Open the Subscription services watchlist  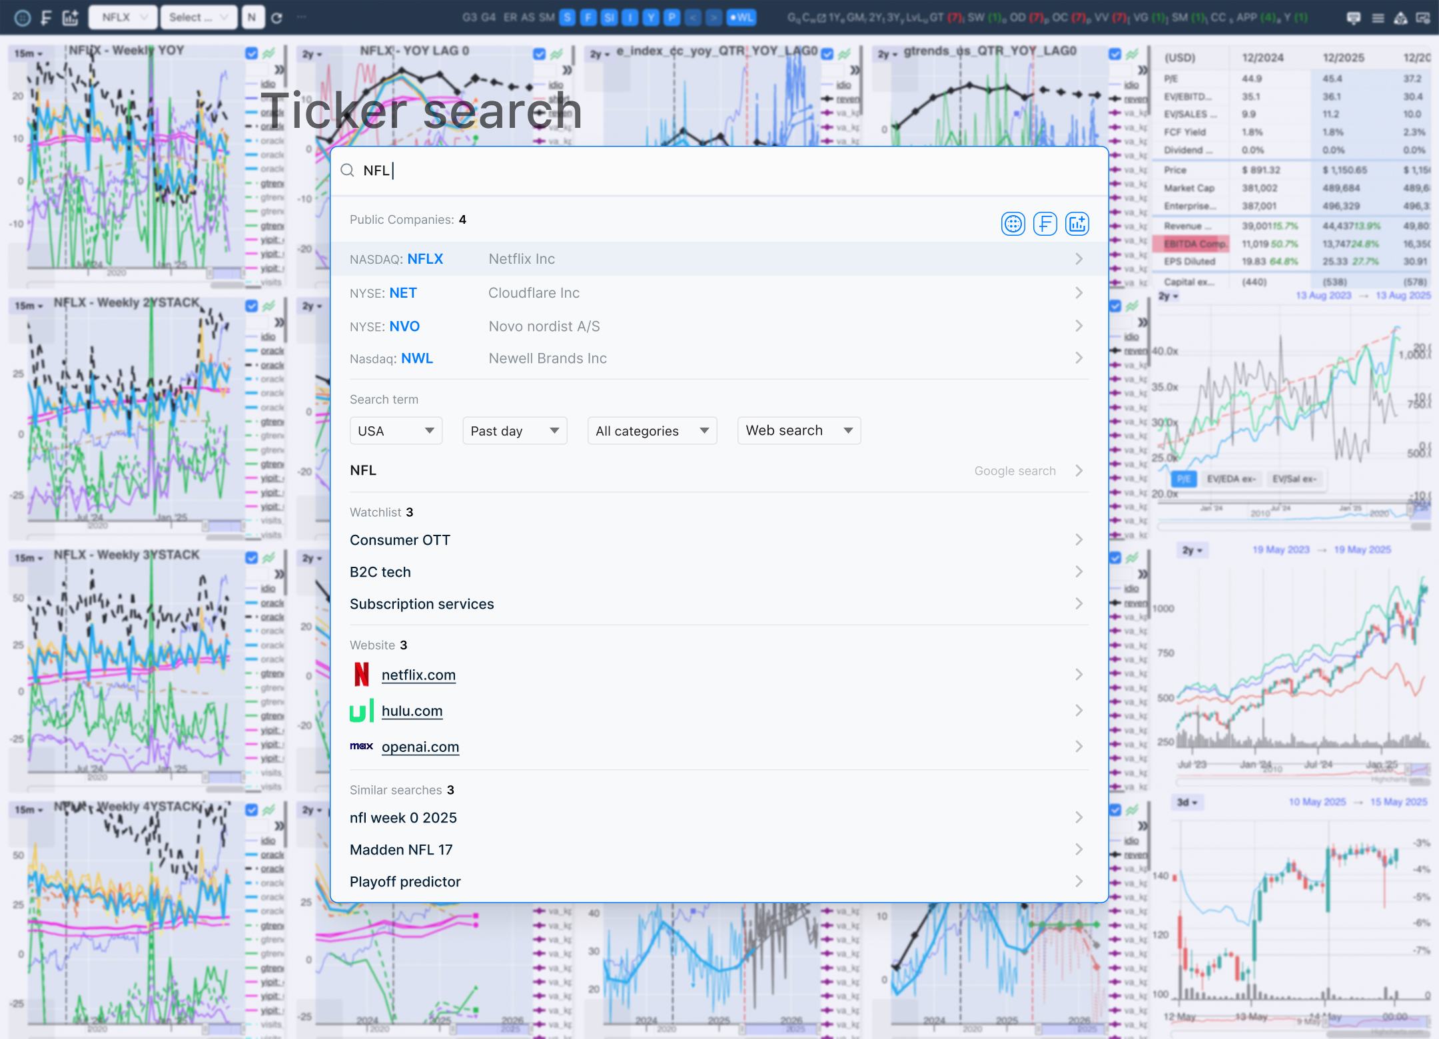(x=719, y=604)
